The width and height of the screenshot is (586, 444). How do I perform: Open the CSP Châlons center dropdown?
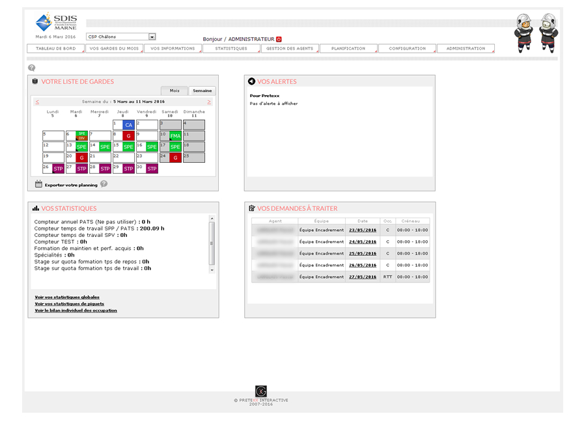point(120,36)
